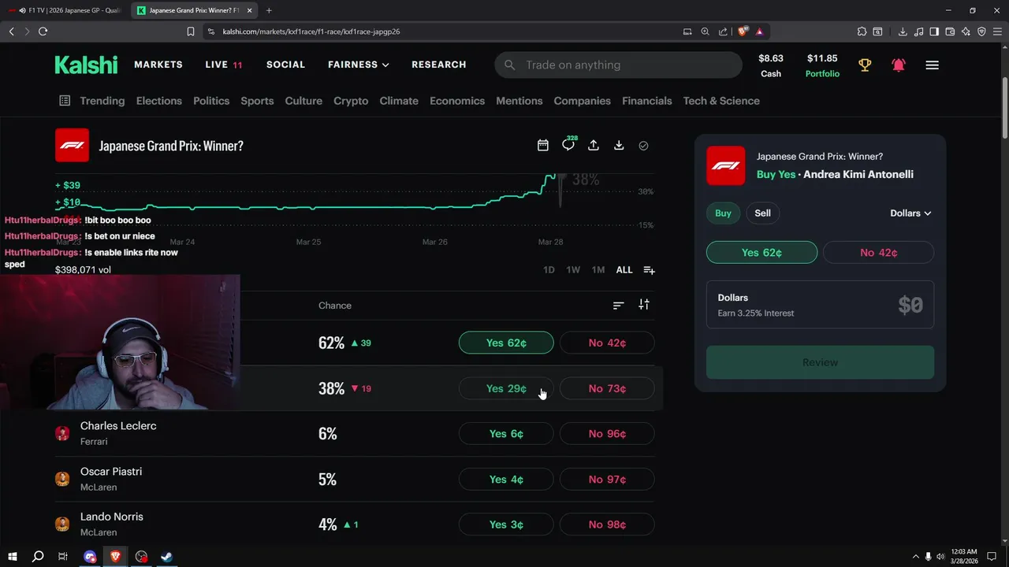Toggle the browser sidebar panel icon

934,31
